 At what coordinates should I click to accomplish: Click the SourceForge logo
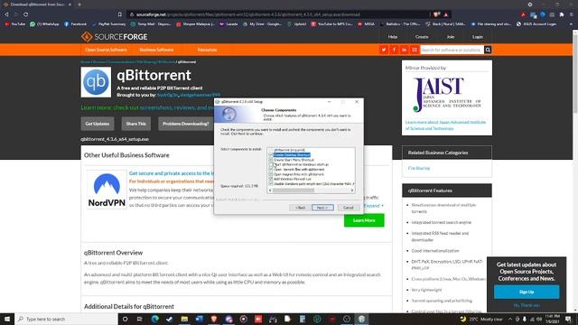coord(115,37)
